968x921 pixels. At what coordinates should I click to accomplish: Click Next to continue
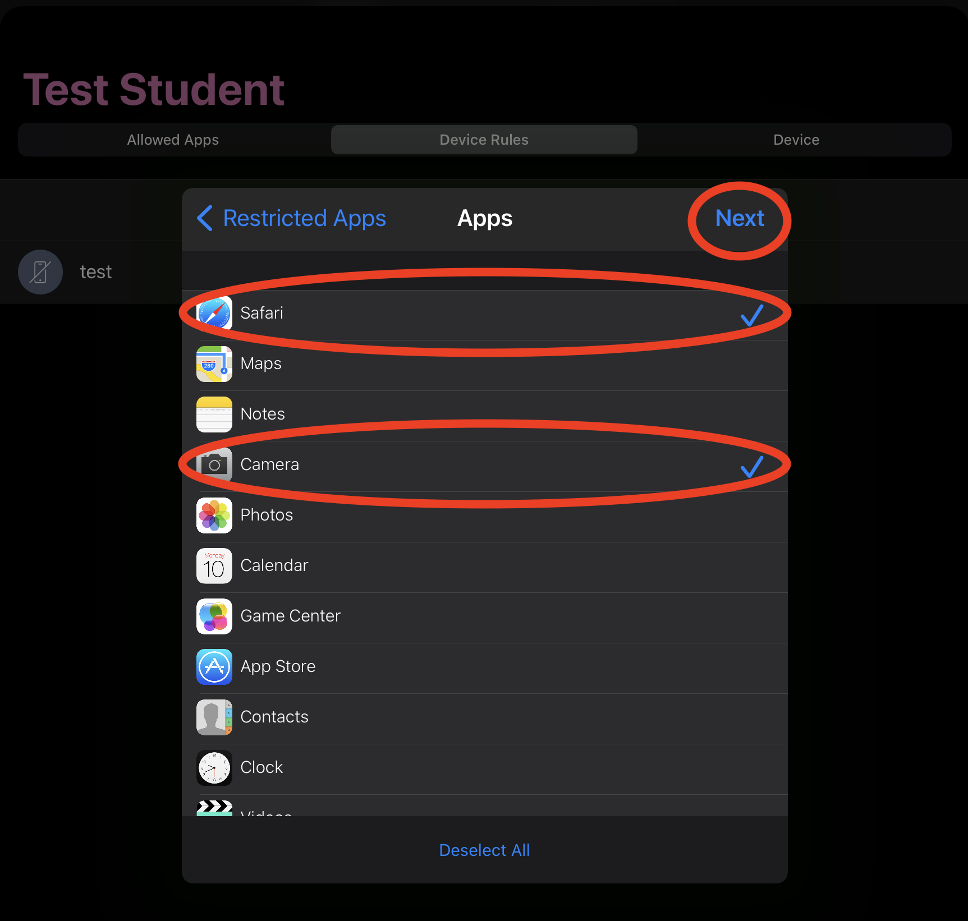coord(740,218)
